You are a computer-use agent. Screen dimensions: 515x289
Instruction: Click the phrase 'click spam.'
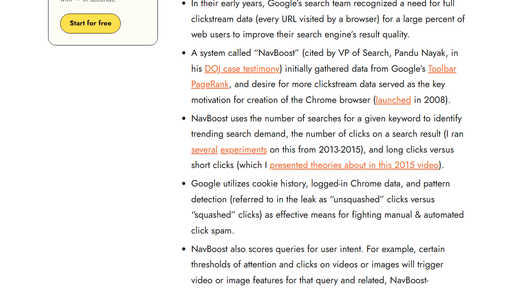[212, 231]
